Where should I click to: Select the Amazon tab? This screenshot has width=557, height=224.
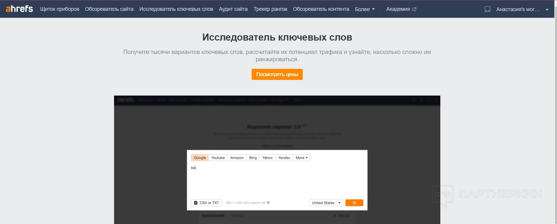pos(237,158)
